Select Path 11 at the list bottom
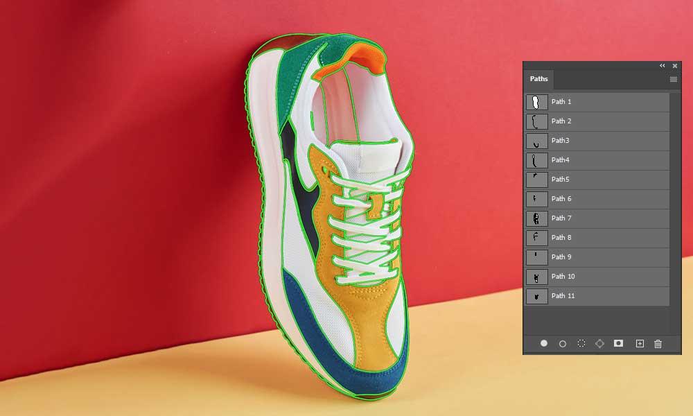This screenshot has width=693, height=416. point(596,296)
